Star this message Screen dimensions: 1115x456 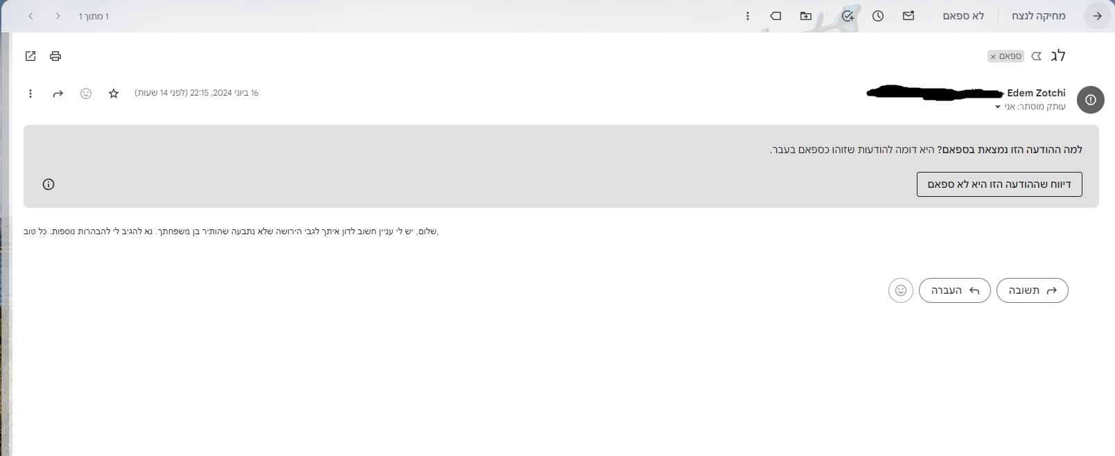pyautogui.click(x=114, y=94)
